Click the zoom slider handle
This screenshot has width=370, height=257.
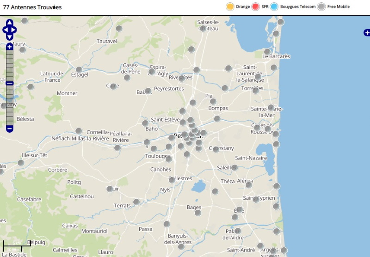[10, 84]
